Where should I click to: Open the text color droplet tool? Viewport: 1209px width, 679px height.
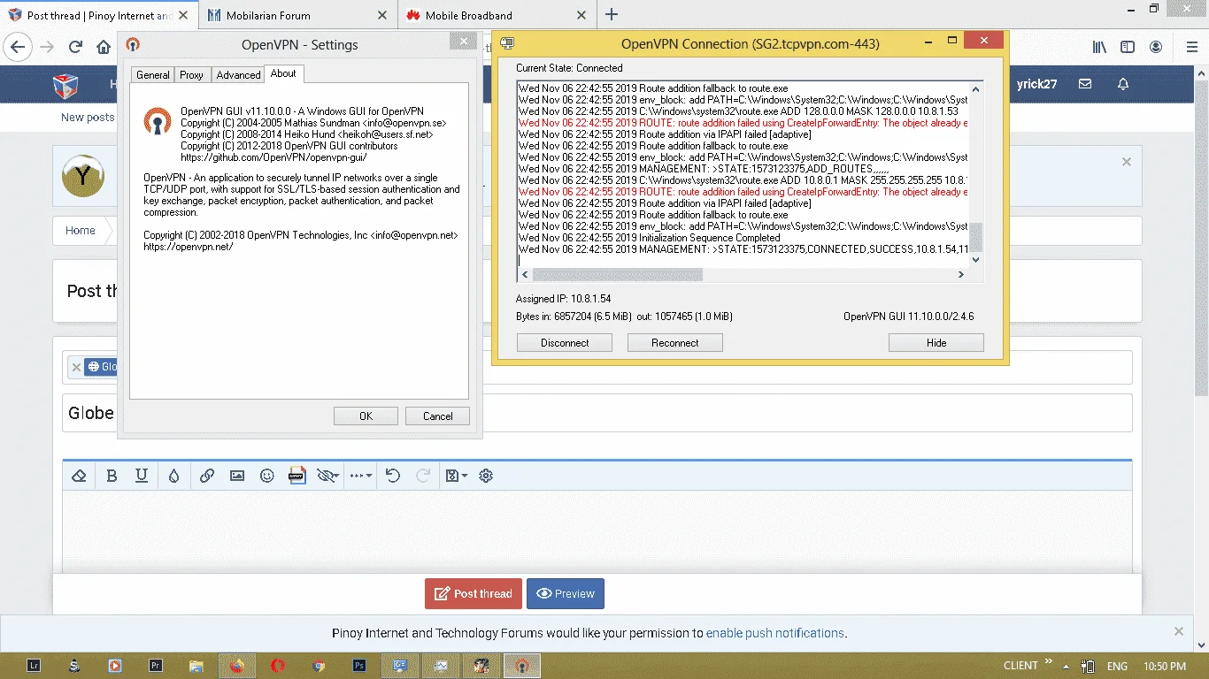click(x=173, y=476)
